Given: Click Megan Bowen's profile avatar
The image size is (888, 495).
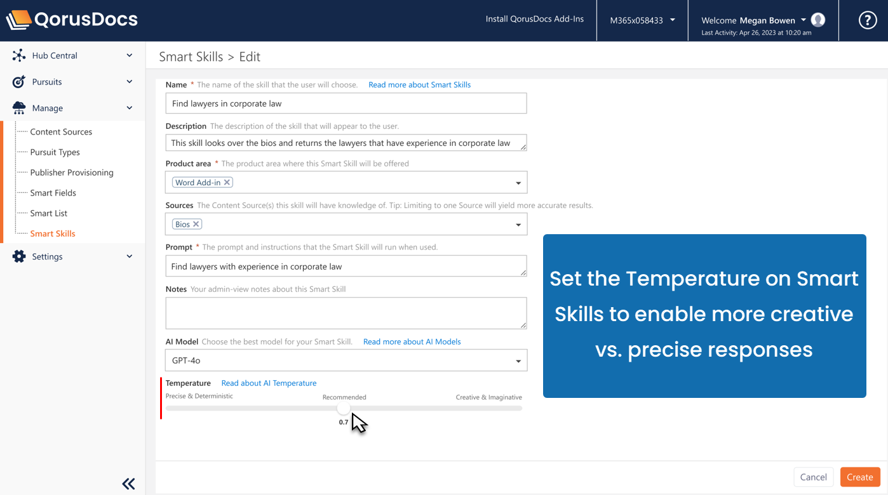Looking at the screenshot, I should [818, 20].
